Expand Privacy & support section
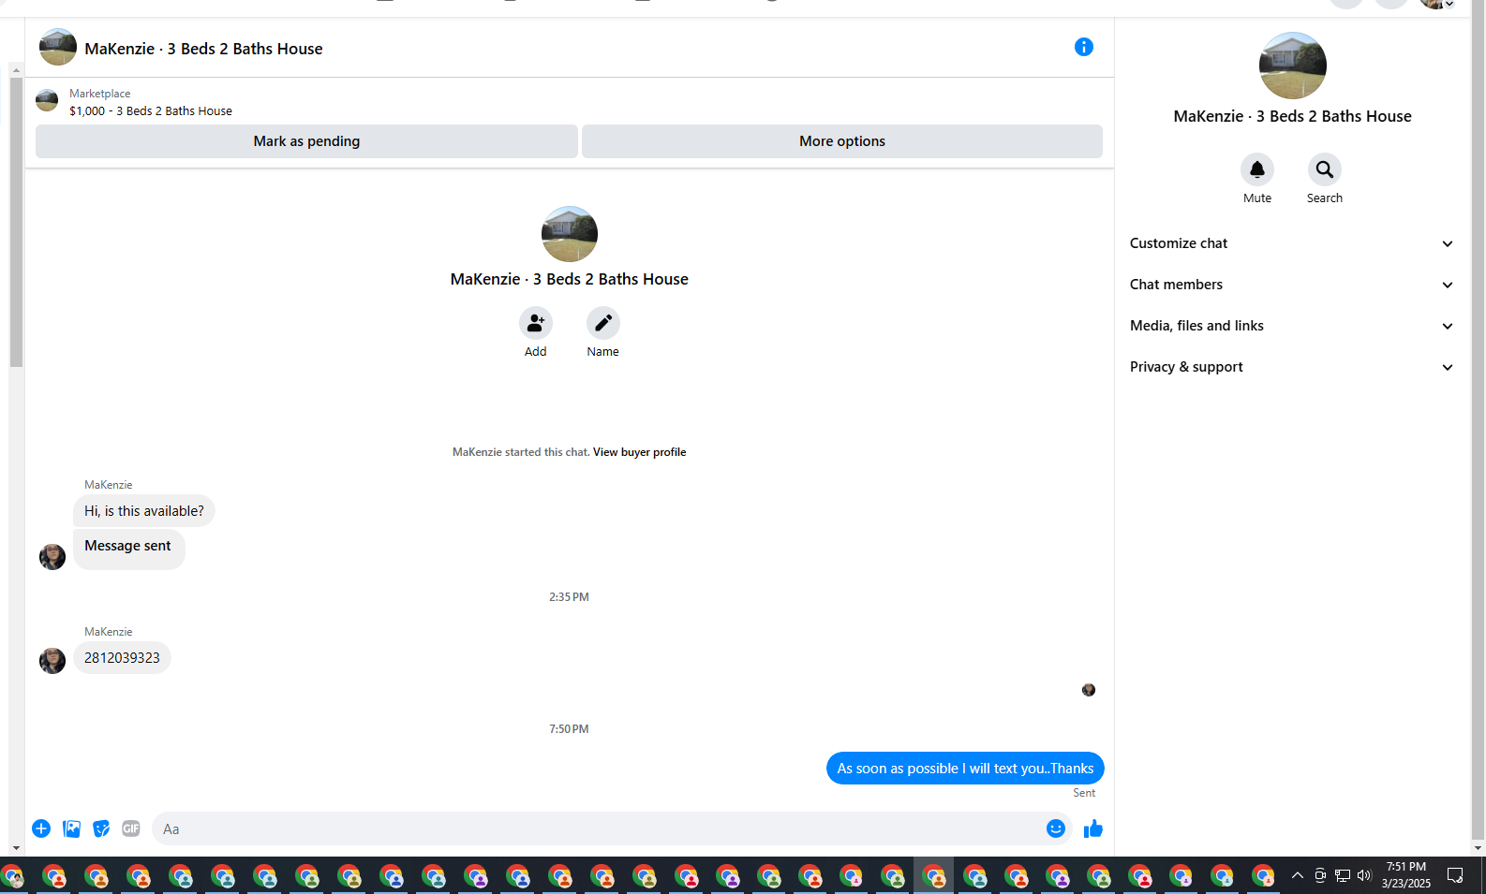This screenshot has height=894, width=1486. click(x=1292, y=367)
